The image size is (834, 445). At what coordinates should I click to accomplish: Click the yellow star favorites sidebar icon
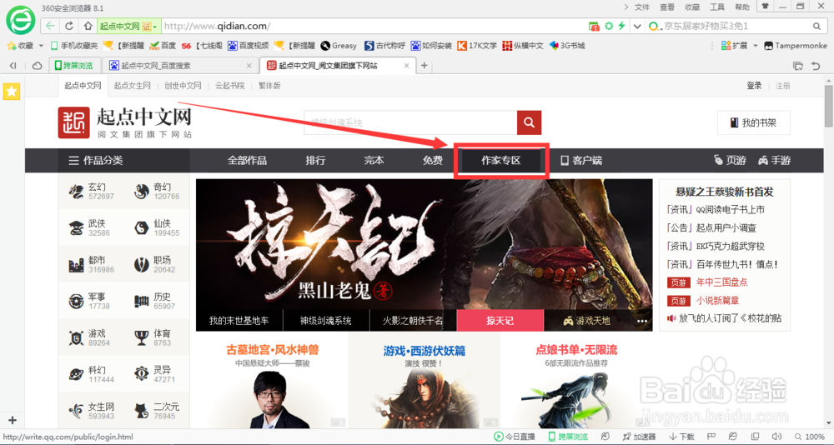(x=12, y=92)
